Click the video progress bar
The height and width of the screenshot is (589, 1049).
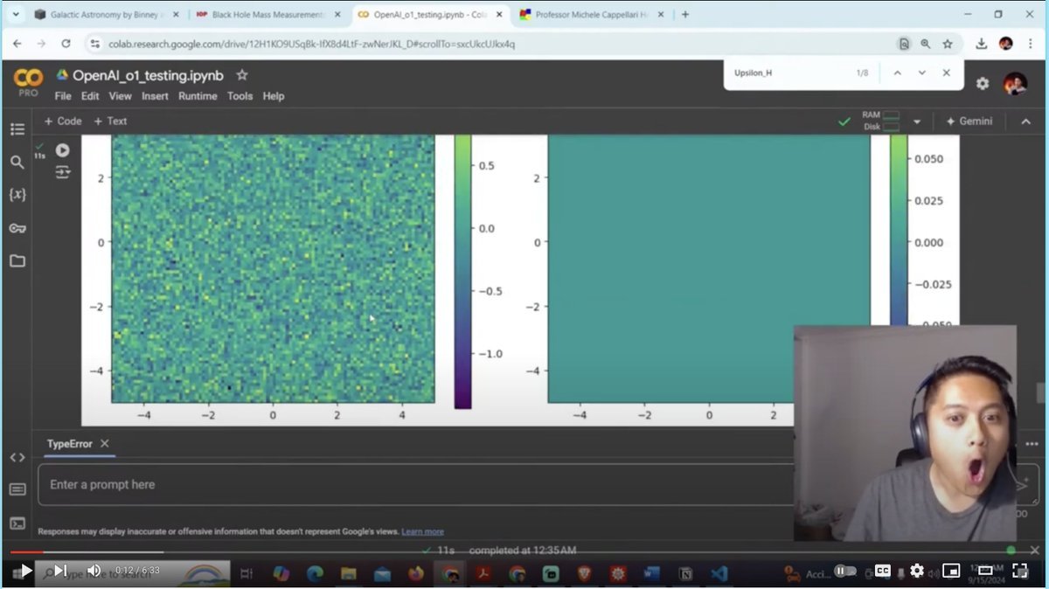click(524, 551)
